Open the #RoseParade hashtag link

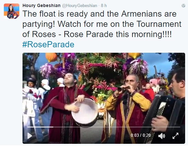point(48,44)
